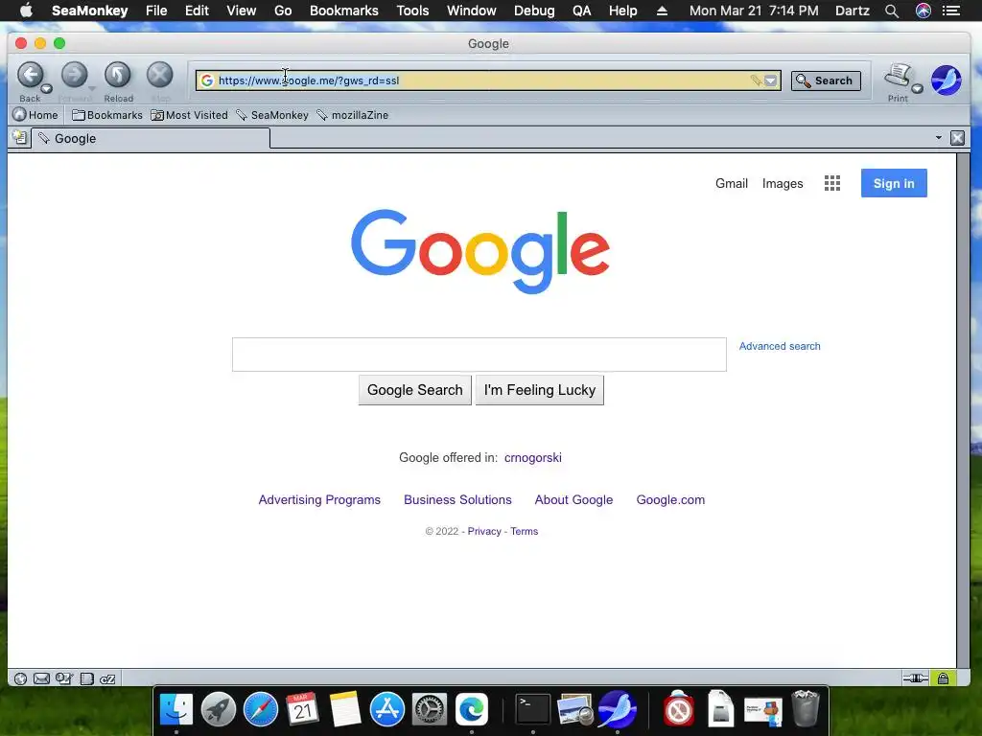Open the SeaMonkey bookmark
Image resolution: width=982 pixels, height=736 pixels.
272,115
